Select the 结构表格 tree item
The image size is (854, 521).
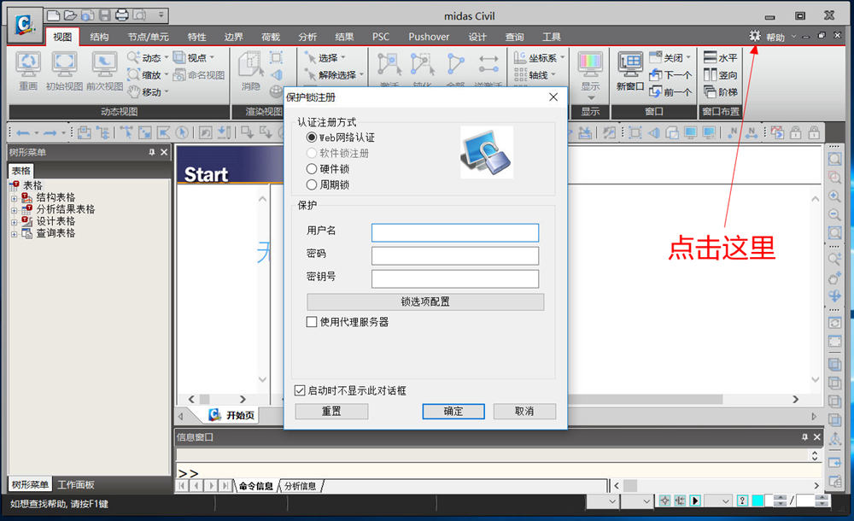point(56,197)
